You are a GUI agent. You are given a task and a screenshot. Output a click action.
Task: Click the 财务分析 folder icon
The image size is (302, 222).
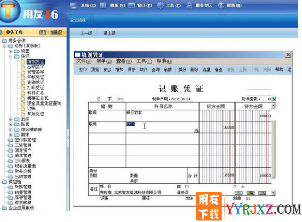pyautogui.click(x=10, y=171)
